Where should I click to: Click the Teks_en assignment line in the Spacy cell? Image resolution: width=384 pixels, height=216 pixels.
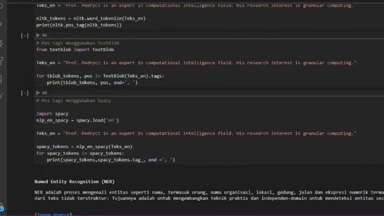tap(196, 133)
